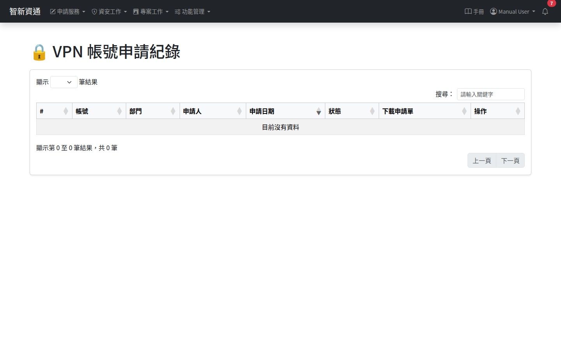
Task: Click the 顯示第 0 至 0 筆結果 summary text
Action: click(77, 148)
